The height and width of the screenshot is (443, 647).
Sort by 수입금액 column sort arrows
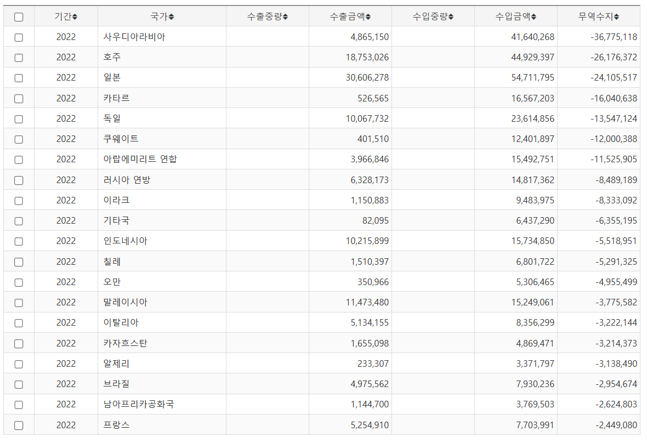(x=534, y=17)
